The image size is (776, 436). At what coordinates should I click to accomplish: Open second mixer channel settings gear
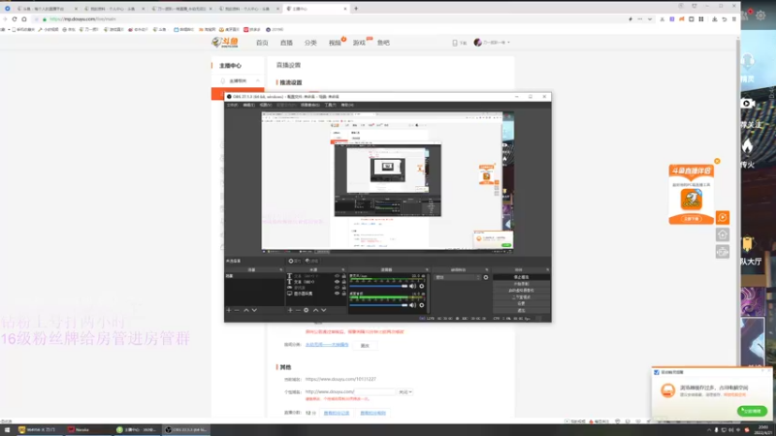pos(422,305)
